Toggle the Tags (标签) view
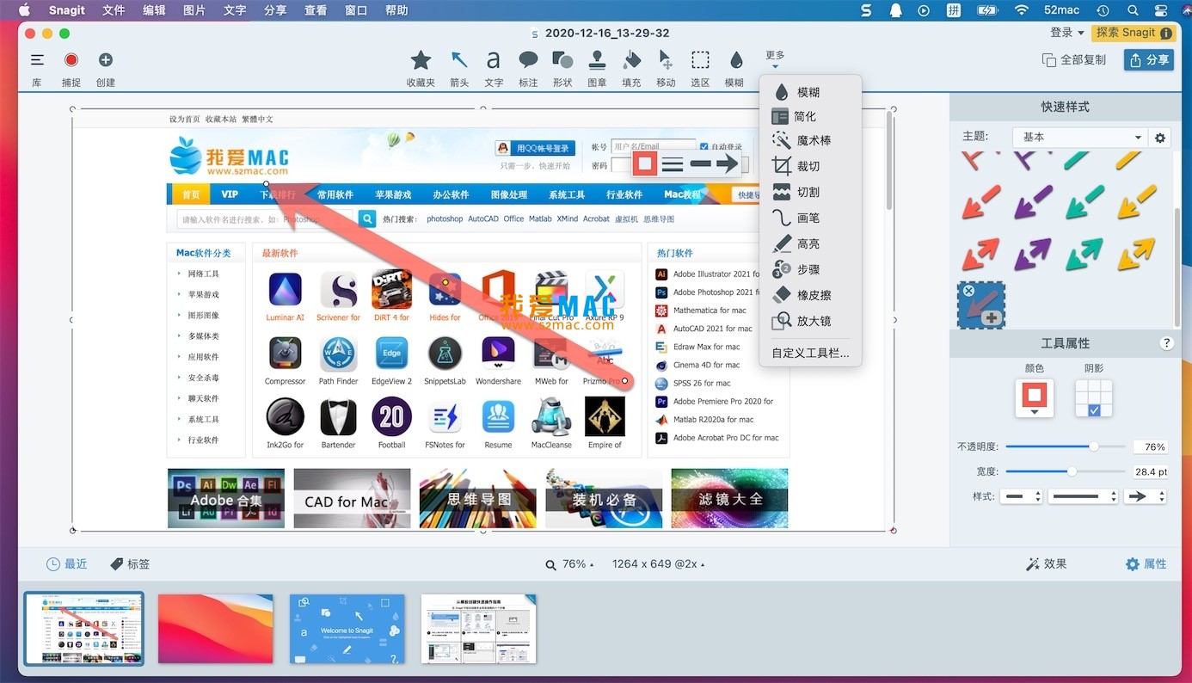The height and width of the screenshot is (683, 1192). point(130,564)
